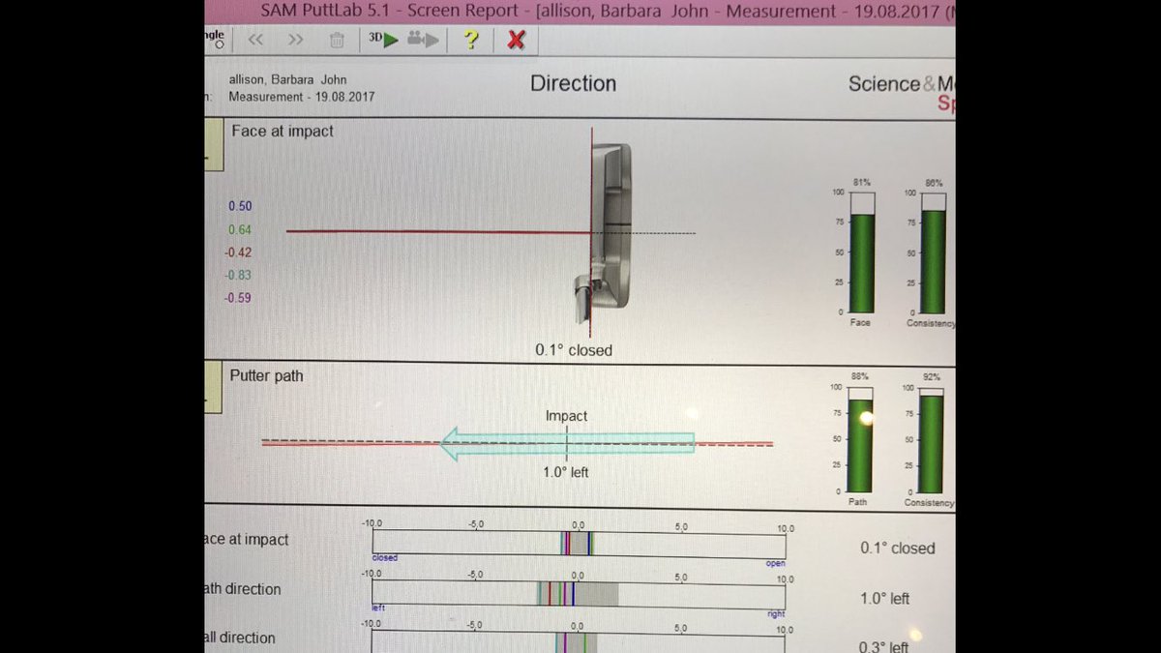Go to the next measurement with the double-right arrow
Image resolution: width=1161 pixels, height=653 pixels.
tap(296, 40)
